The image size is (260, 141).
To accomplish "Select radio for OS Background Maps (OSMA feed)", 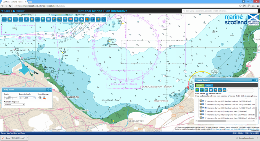I will click(x=206, y=111).
